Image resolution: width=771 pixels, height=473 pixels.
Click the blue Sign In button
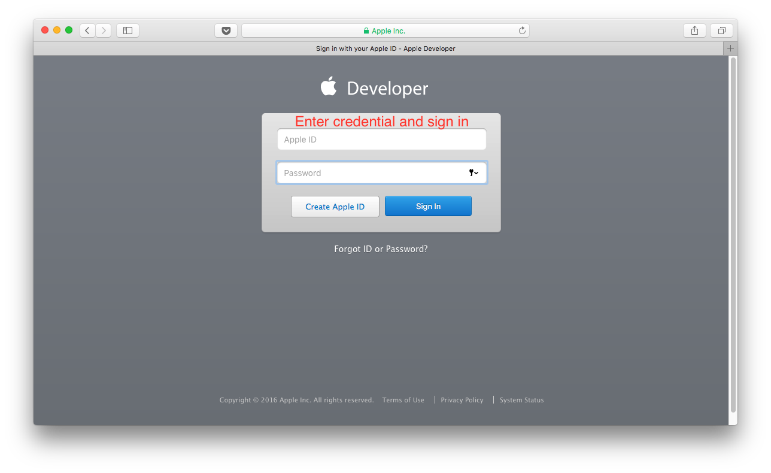click(x=428, y=206)
